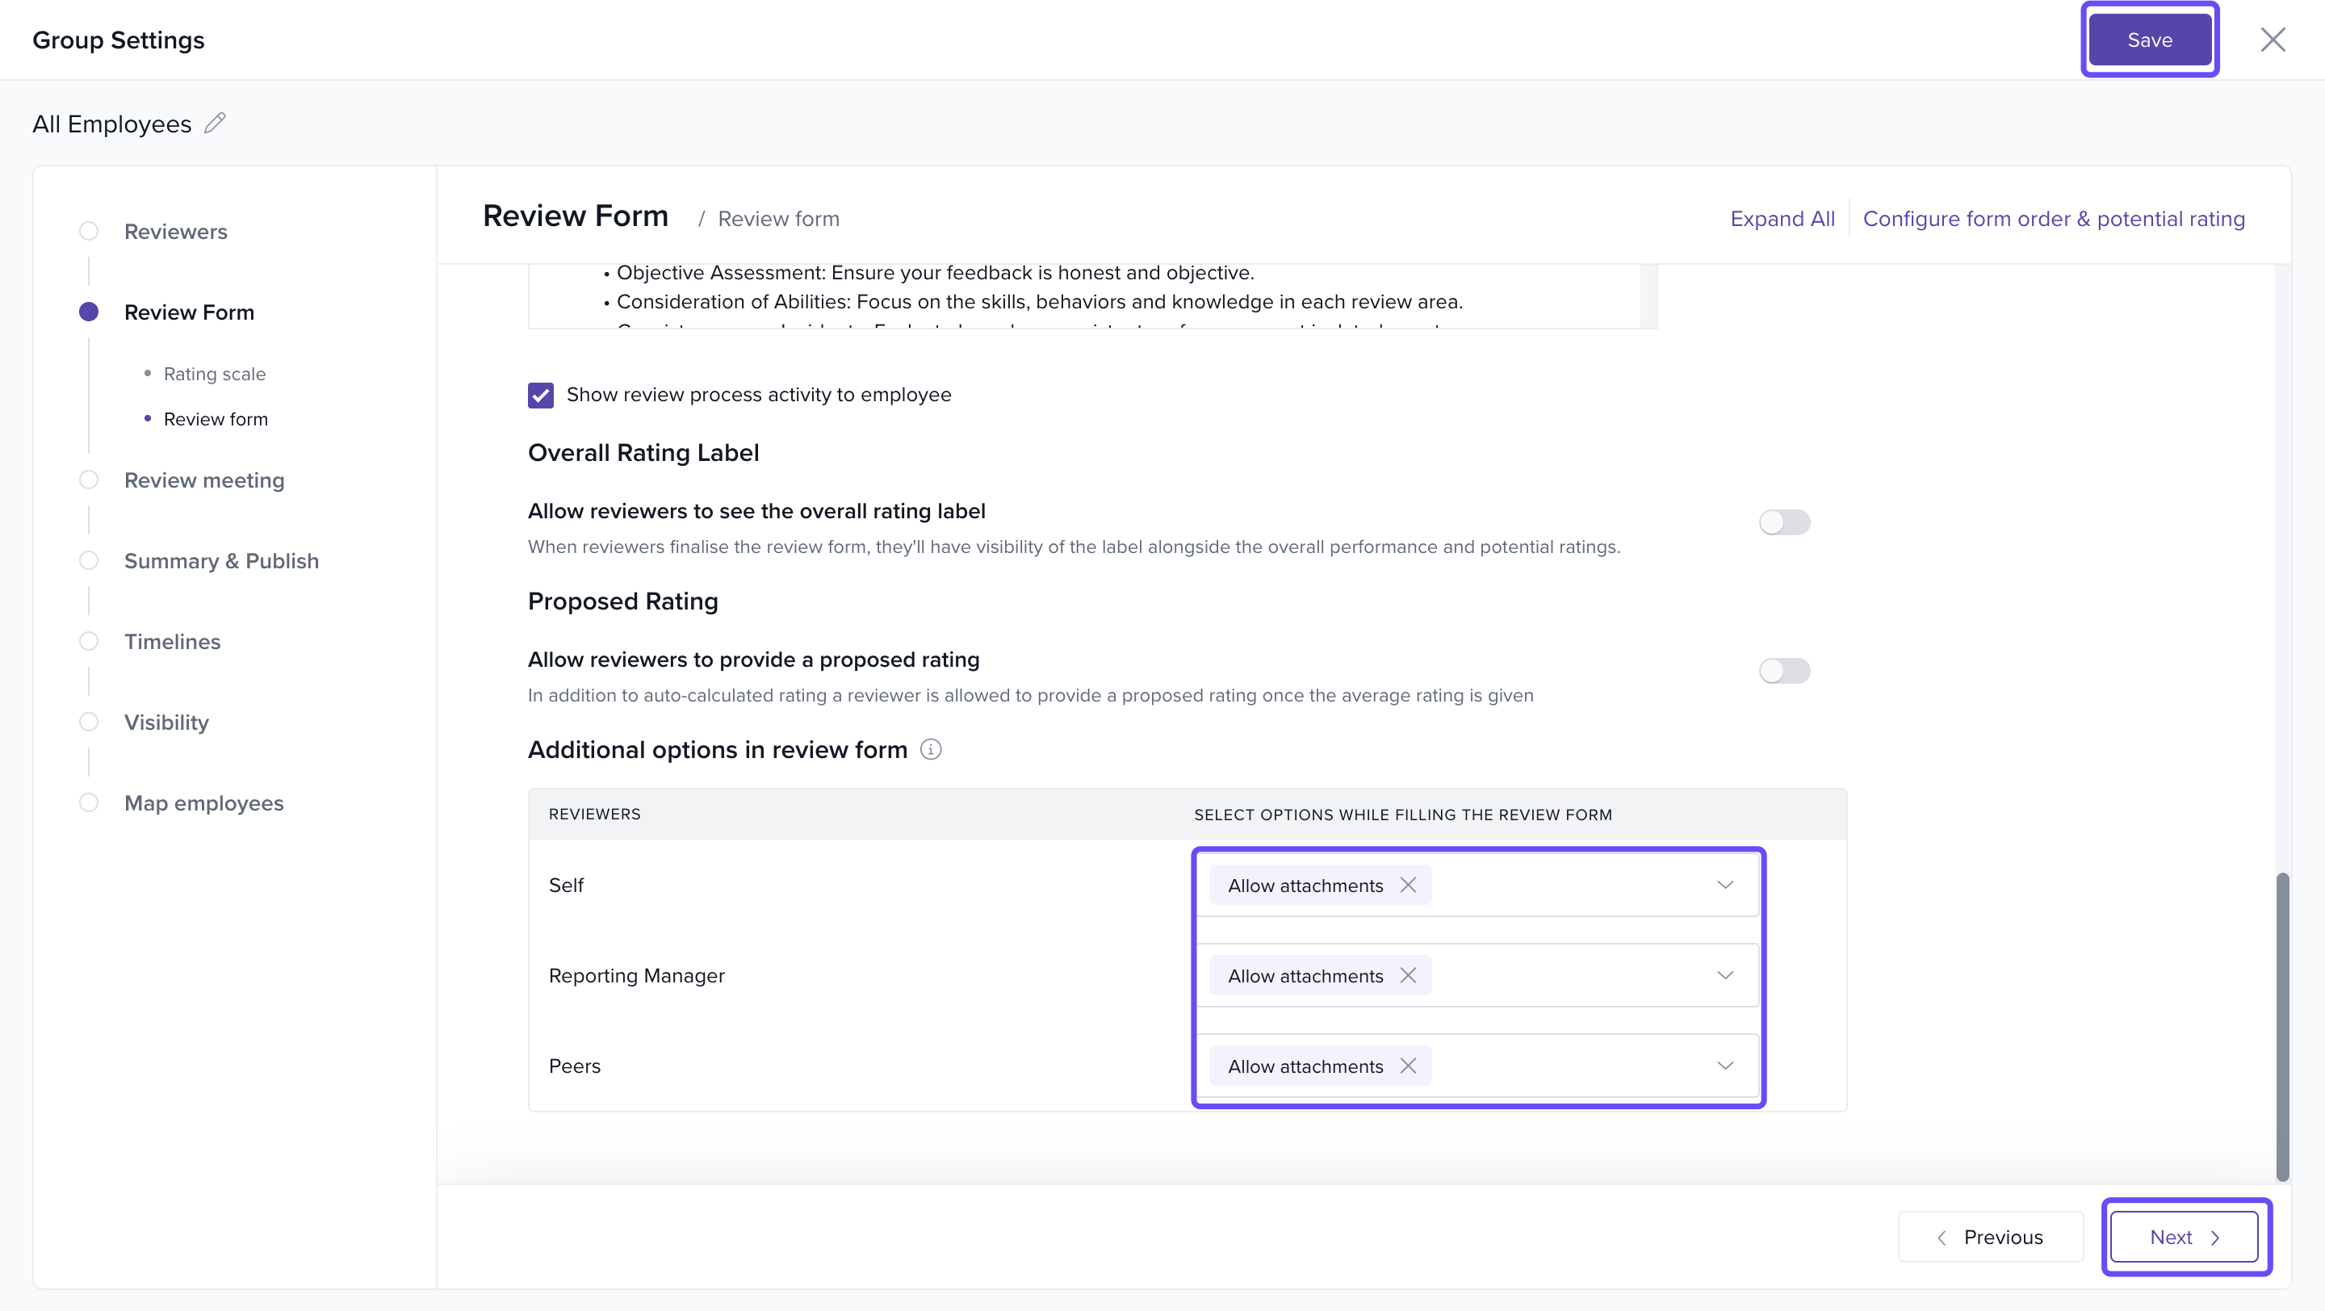Select the Rating scale sub-section
2325x1311 pixels.
[214, 374]
